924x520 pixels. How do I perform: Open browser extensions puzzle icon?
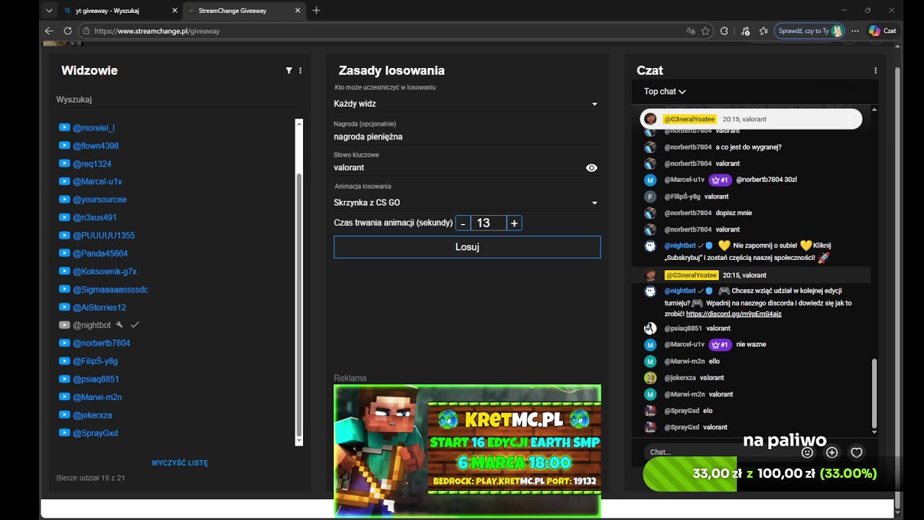tap(724, 31)
